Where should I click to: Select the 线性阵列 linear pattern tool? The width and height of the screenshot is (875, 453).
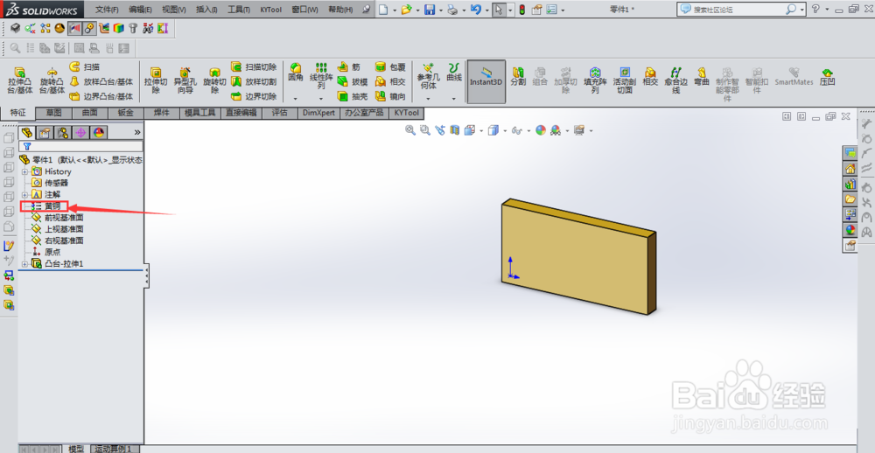point(321,76)
